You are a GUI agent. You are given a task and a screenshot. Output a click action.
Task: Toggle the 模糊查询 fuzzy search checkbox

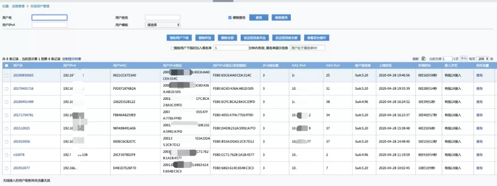(x=230, y=18)
